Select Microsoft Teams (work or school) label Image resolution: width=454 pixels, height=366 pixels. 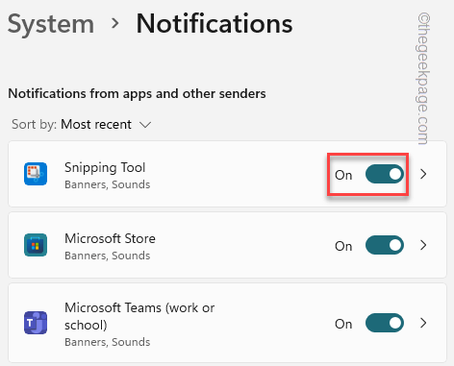(139, 316)
